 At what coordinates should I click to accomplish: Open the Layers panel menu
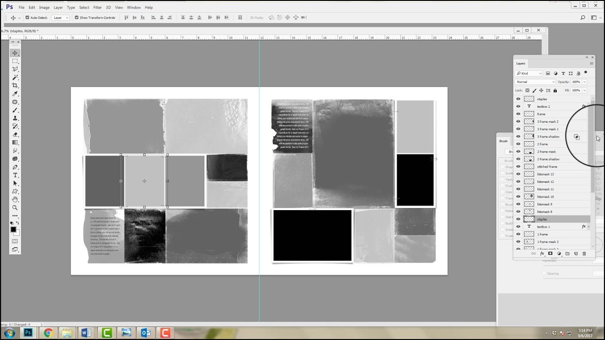click(x=591, y=63)
